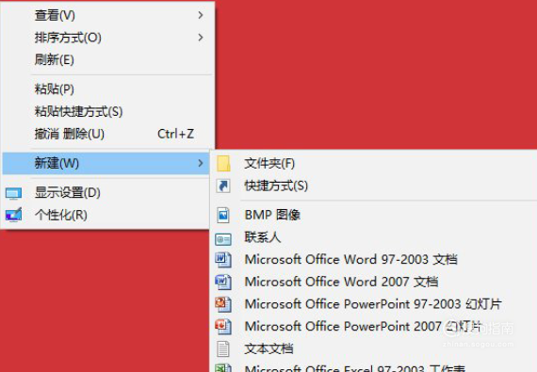Click the PowerPoint 2007 slide icon
Viewport: 537px width, 372px height.
[x=223, y=327]
